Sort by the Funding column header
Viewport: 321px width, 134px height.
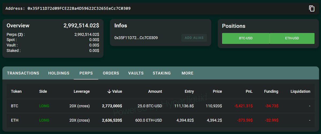271,91
